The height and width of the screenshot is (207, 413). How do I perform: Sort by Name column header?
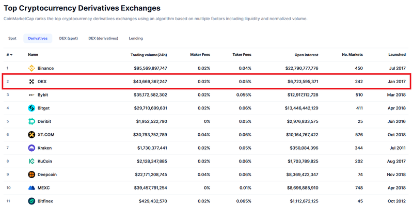pyautogui.click(x=33, y=55)
